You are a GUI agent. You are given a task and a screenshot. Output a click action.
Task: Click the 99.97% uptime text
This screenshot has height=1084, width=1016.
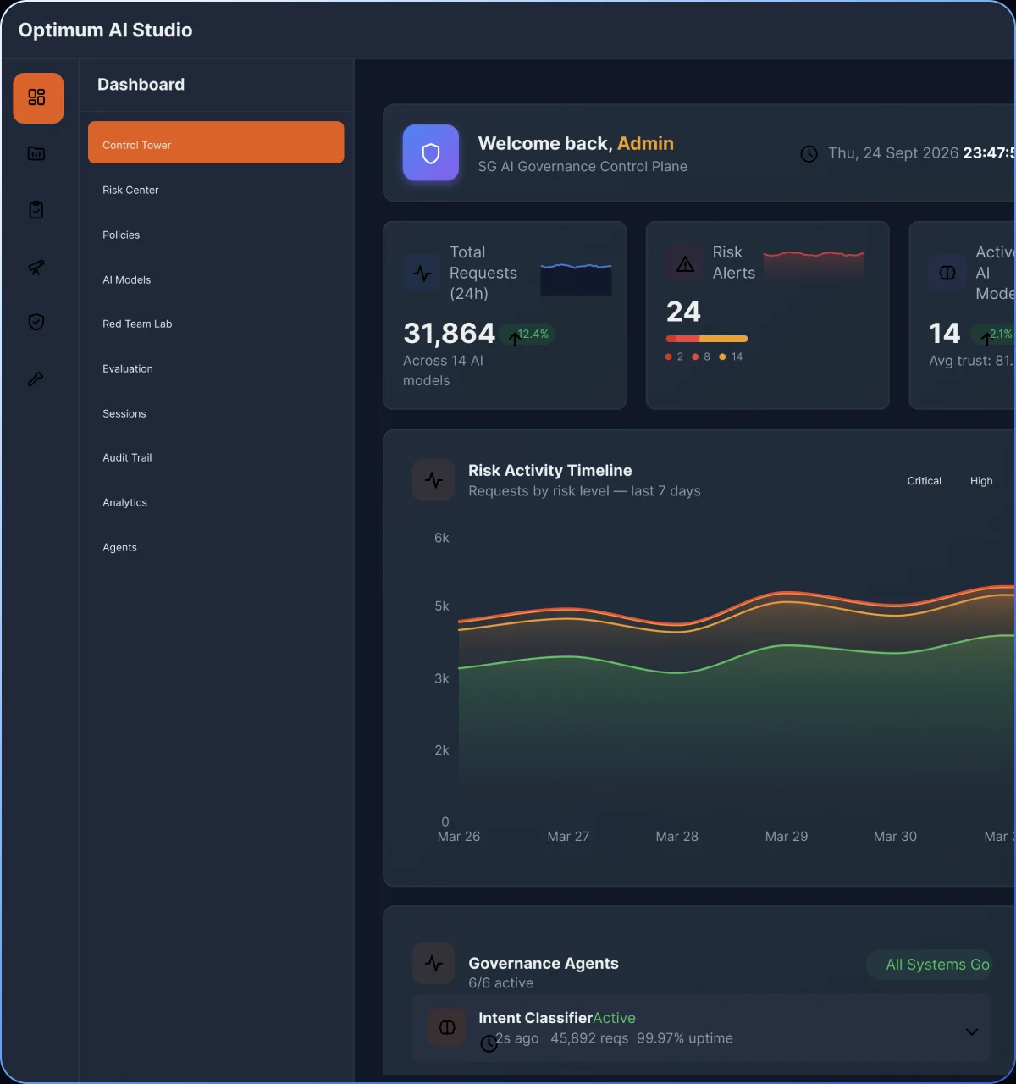click(x=684, y=1038)
